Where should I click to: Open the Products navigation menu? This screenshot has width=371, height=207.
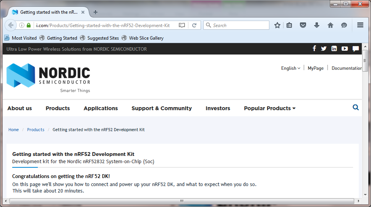point(58,108)
